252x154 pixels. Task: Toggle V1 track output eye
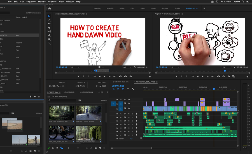coord(129,108)
